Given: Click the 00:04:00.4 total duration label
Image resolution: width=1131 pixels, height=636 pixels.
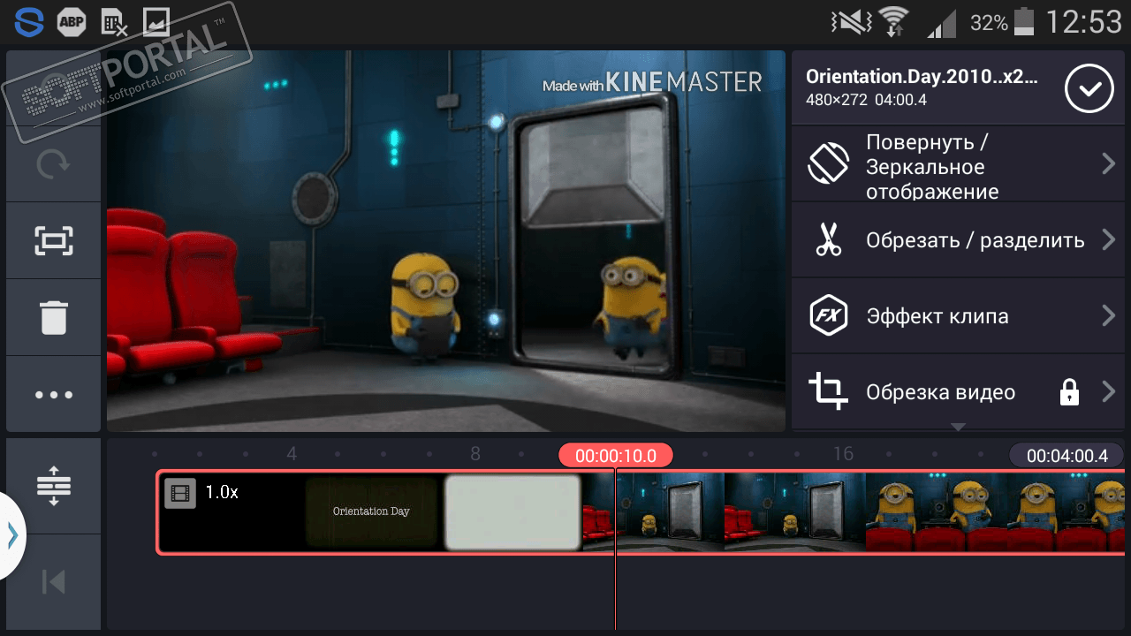Looking at the screenshot, I should 1067,456.
